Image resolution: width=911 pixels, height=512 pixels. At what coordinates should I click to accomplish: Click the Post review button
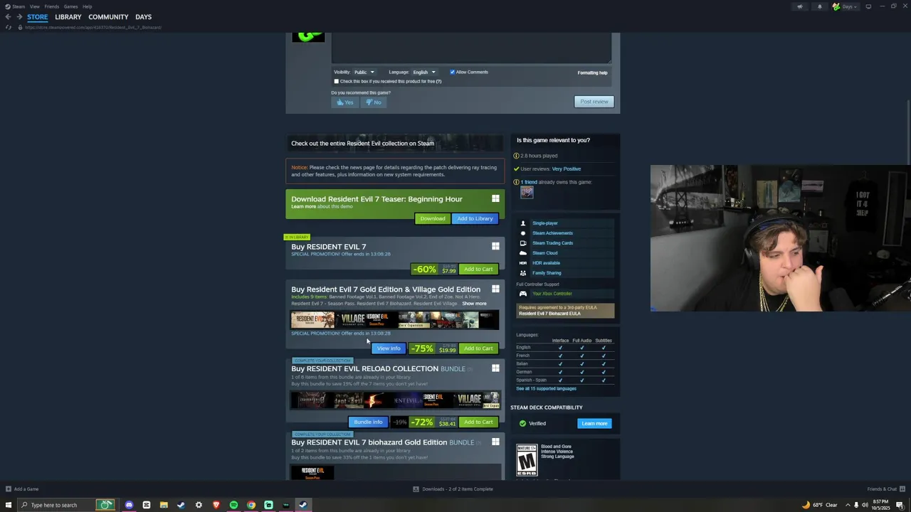594,102
